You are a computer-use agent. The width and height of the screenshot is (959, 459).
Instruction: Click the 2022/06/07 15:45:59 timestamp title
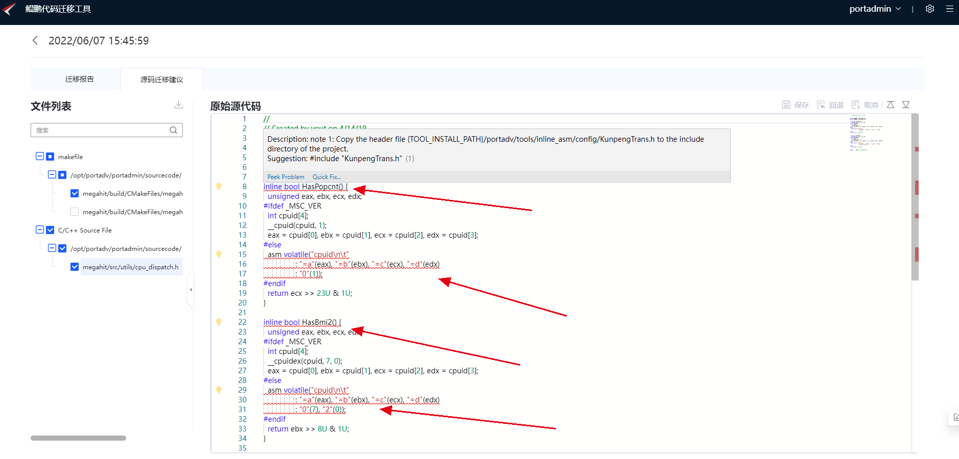click(x=99, y=41)
